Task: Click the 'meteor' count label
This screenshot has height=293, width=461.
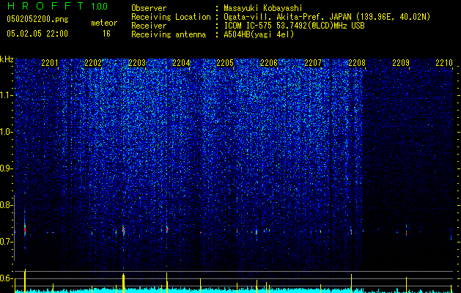Action: pyautogui.click(x=104, y=23)
